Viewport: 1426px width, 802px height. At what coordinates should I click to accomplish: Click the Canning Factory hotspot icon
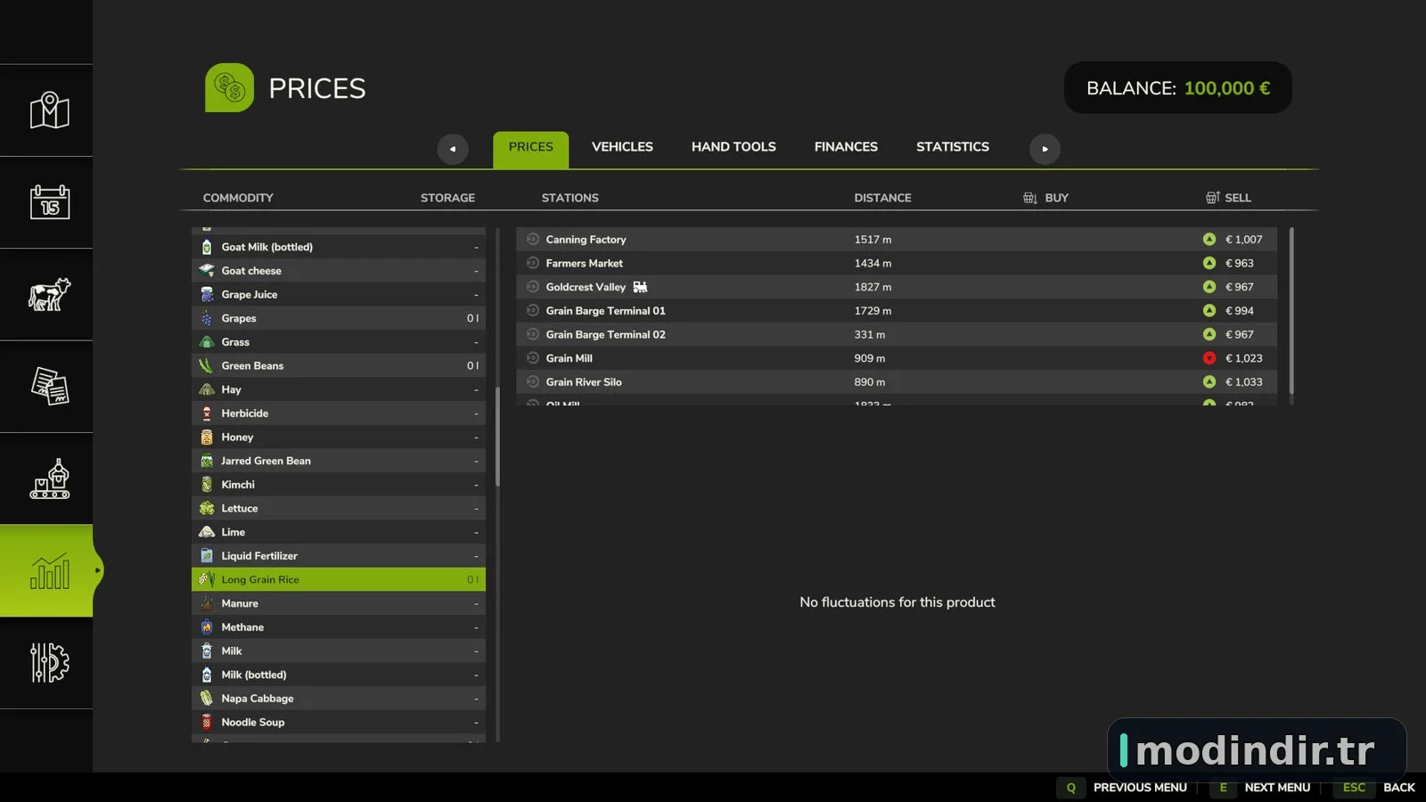tap(533, 239)
